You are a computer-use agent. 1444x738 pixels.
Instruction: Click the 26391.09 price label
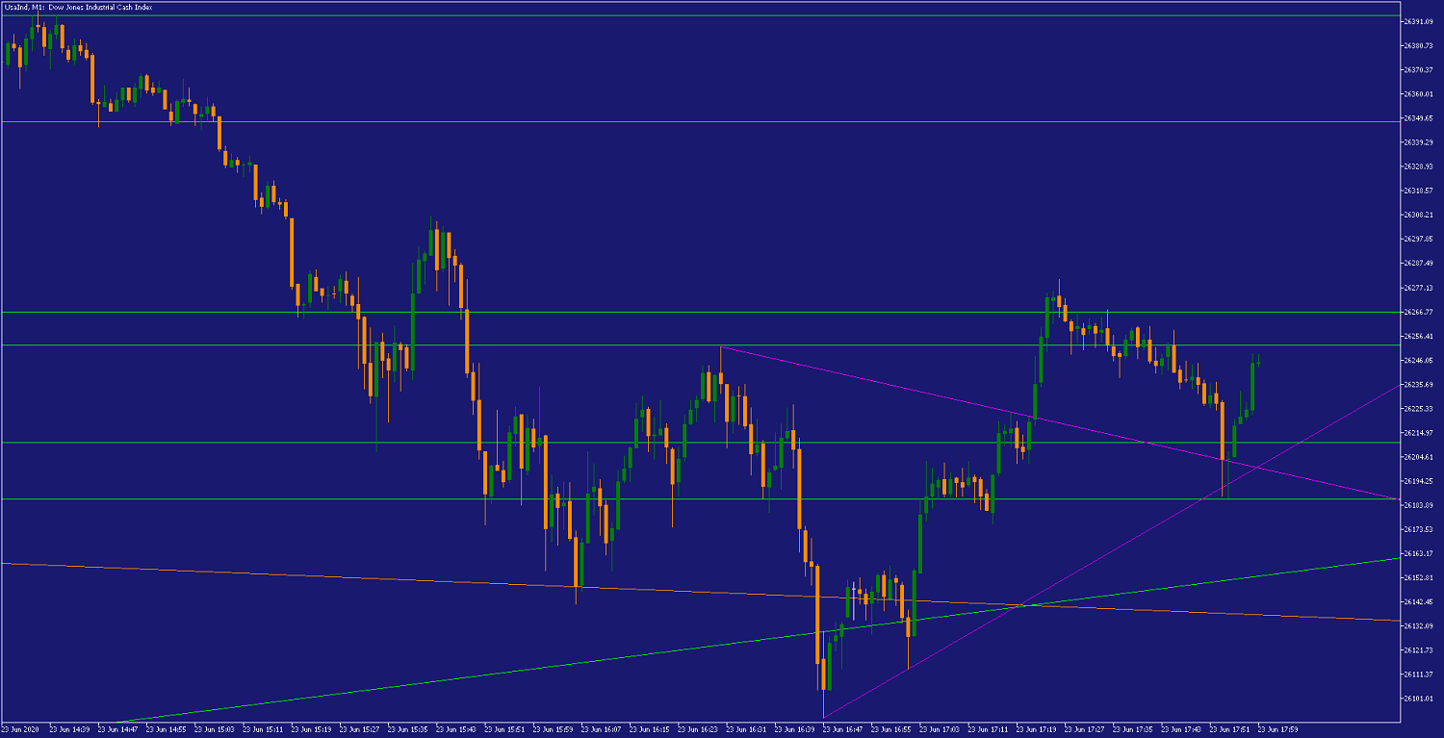click(1418, 21)
